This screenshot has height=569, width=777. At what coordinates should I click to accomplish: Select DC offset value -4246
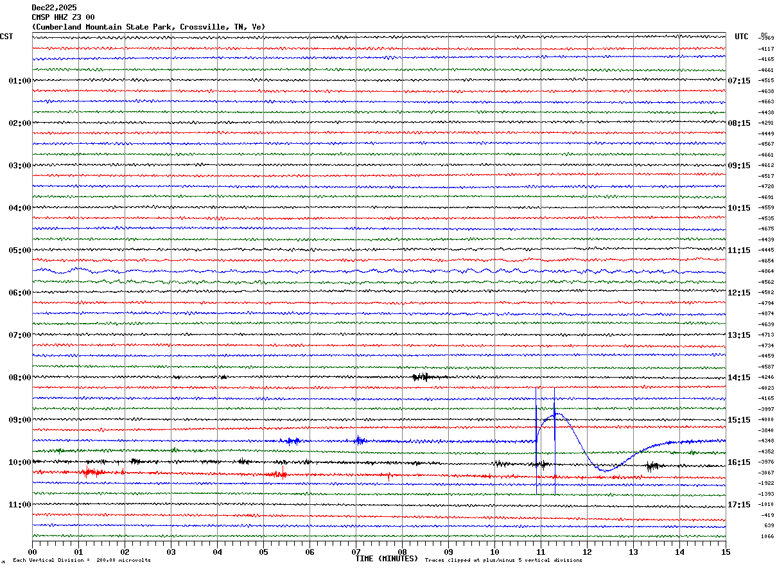coord(767,378)
